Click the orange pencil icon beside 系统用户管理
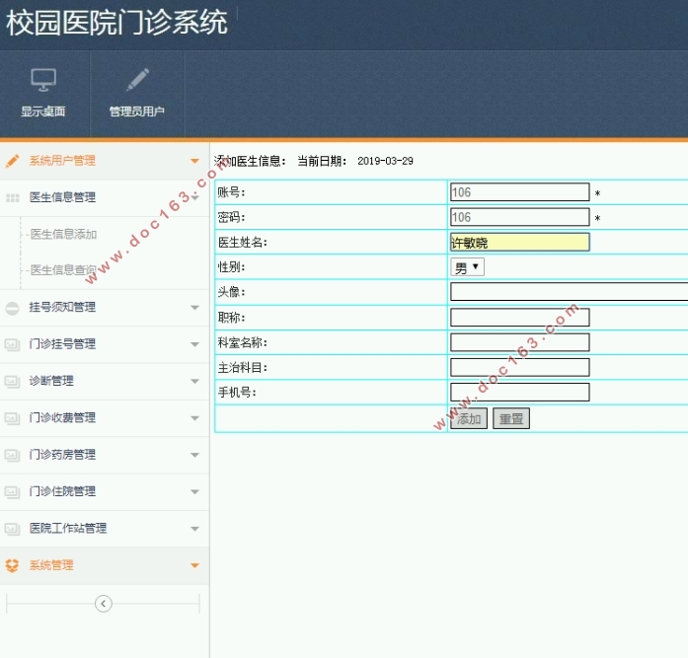 (x=12, y=161)
